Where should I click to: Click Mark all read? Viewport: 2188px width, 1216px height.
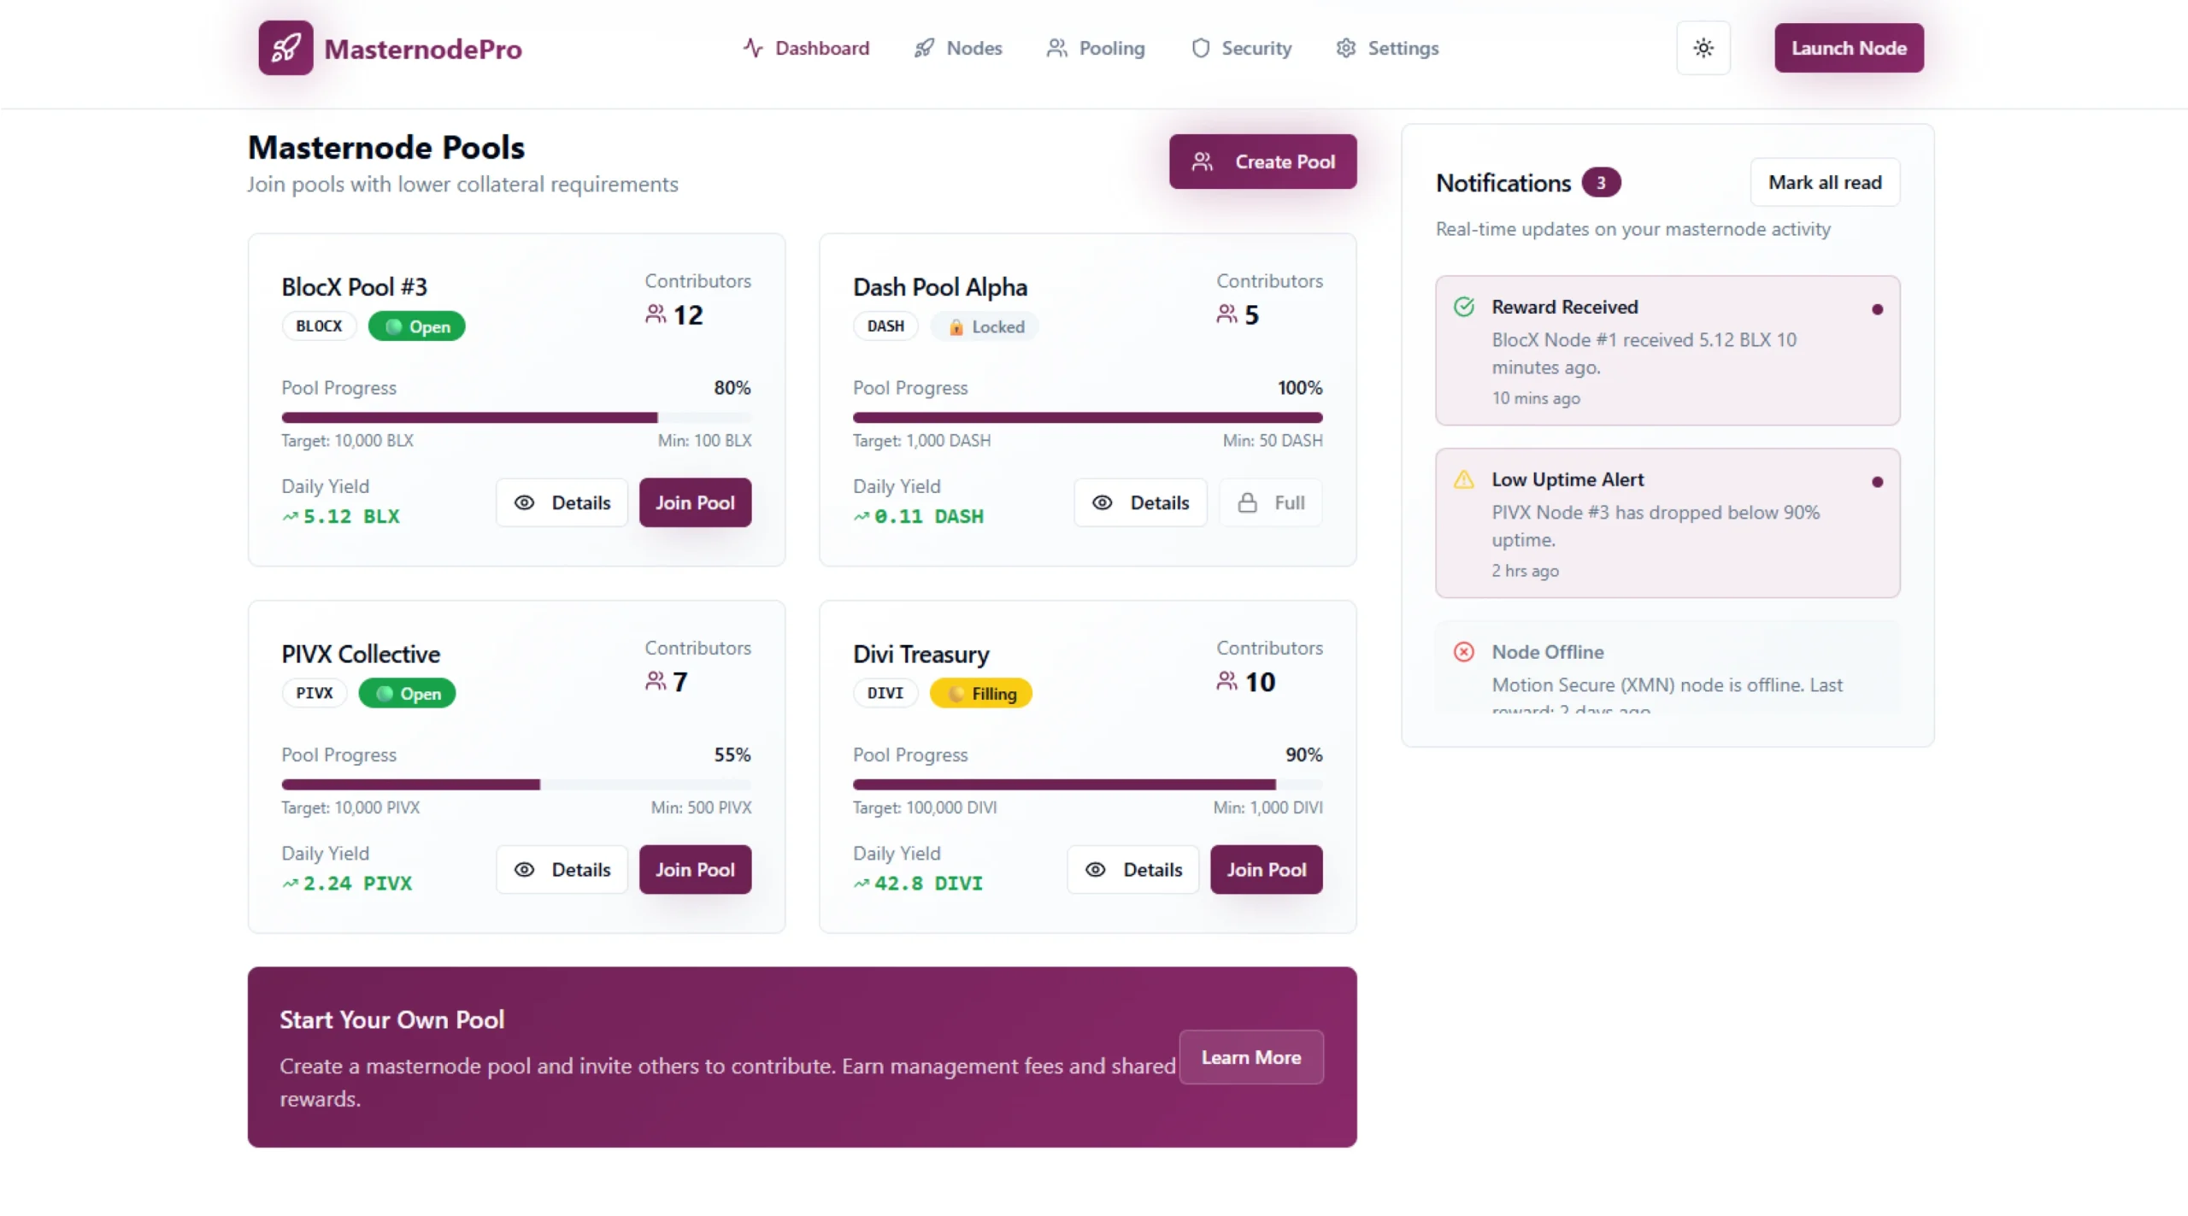(1825, 182)
